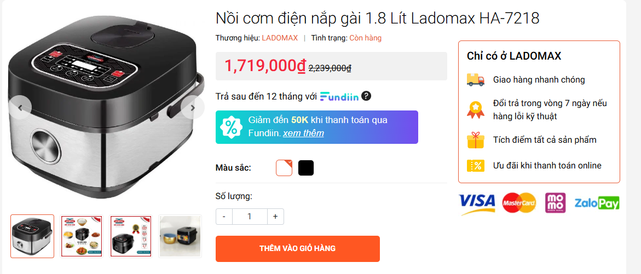Open the xem thêm link
This screenshot has height=274, width=641.
(303, 133)
